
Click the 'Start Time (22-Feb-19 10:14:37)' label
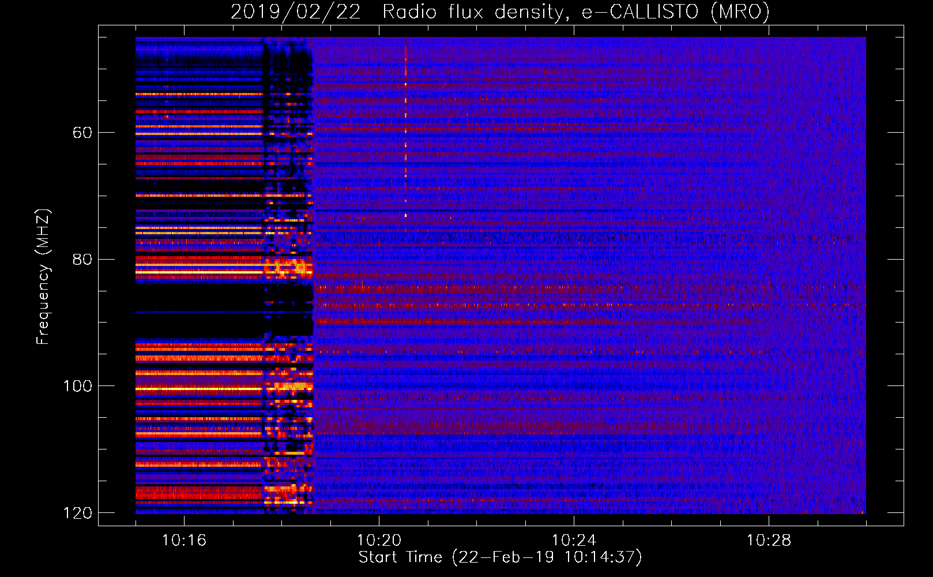pos(500,557)
